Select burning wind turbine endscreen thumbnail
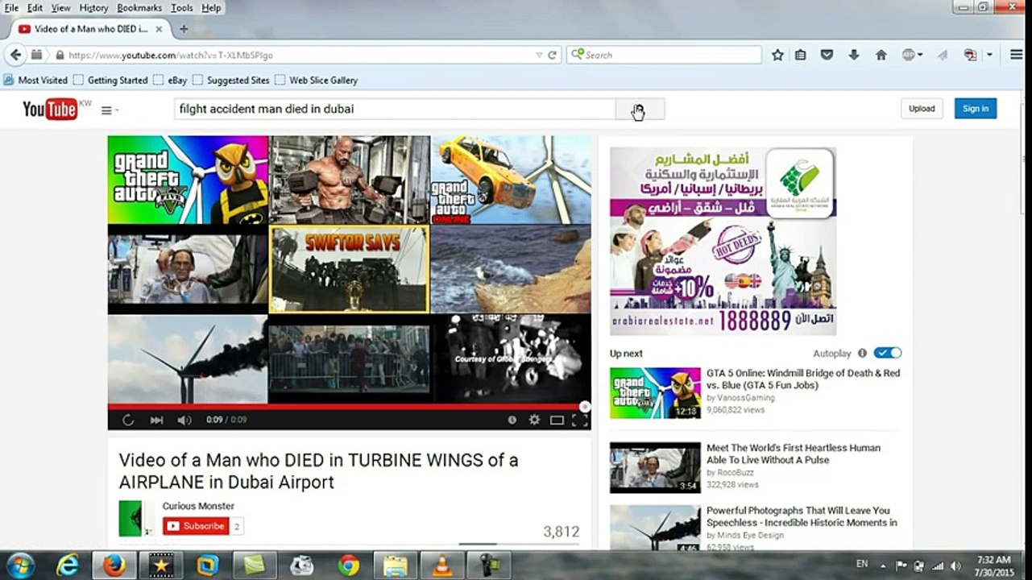Screen dimensions: 1032x580 coord(188,359)
